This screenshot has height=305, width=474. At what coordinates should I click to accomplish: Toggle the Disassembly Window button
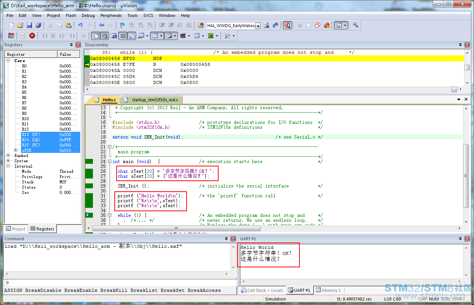(x=105, y=36)
